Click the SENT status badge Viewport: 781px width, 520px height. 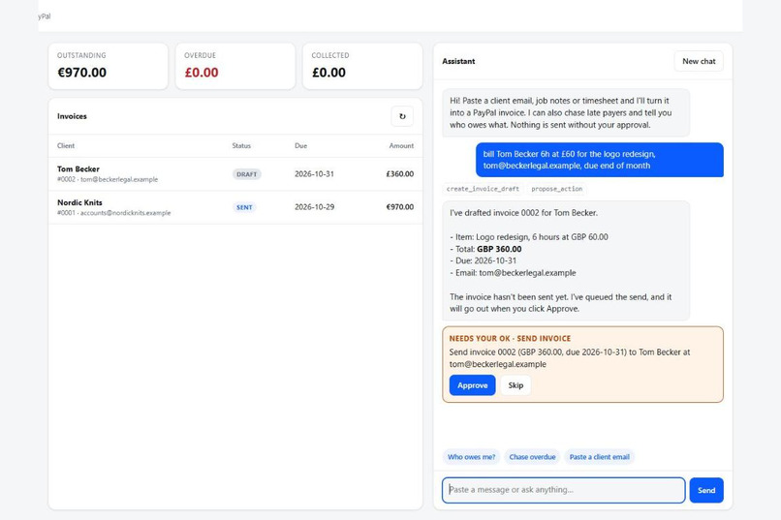[x=244, y=207]
